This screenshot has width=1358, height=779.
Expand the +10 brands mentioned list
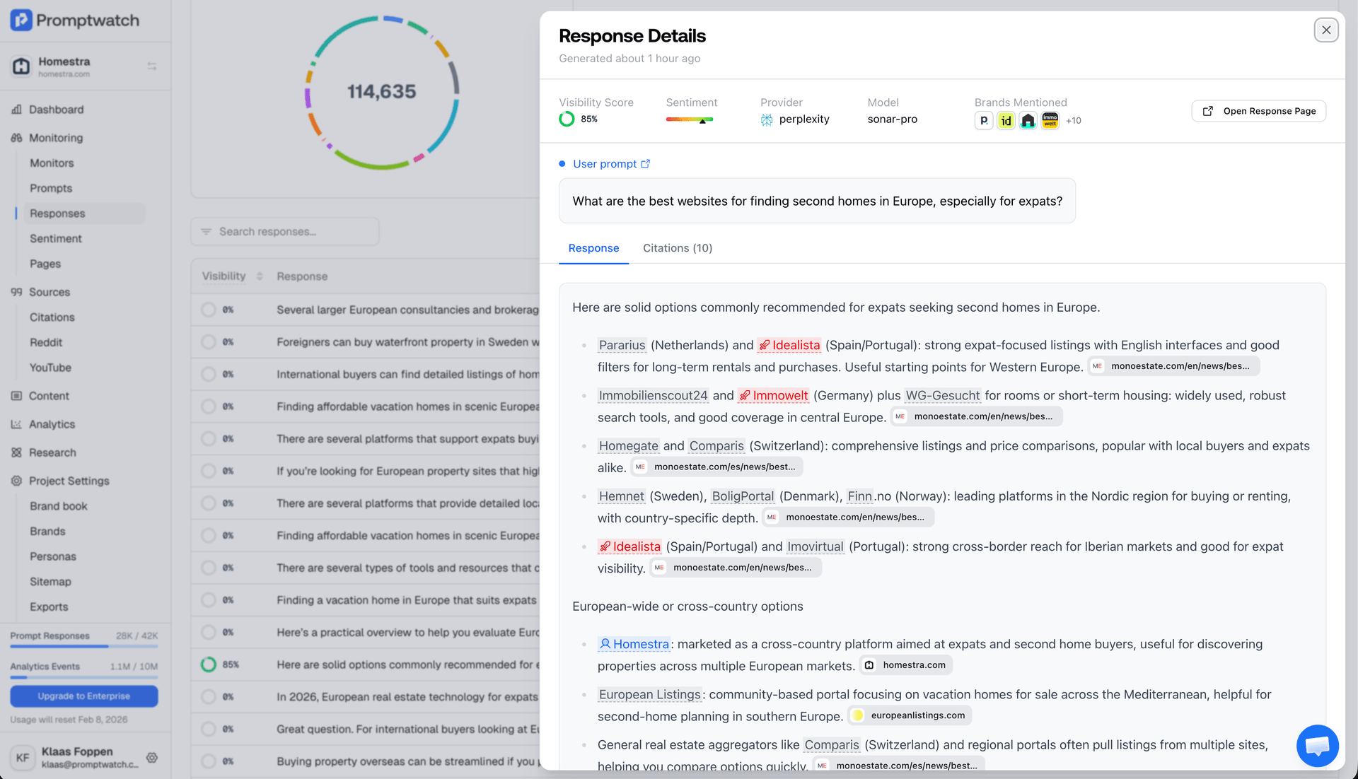[1074, 120]
